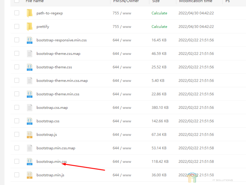Click the prettify folder icon
Image resolution: width=246 pixels, height=185 pixels.
click(30, 27)
